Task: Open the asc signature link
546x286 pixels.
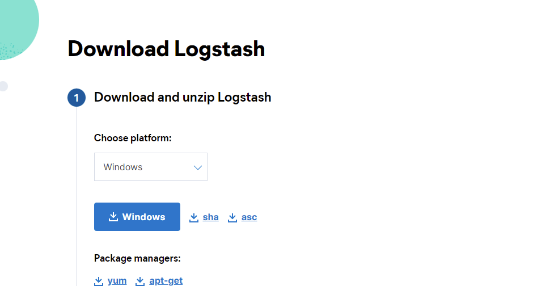Action: (x=249, y=217)
